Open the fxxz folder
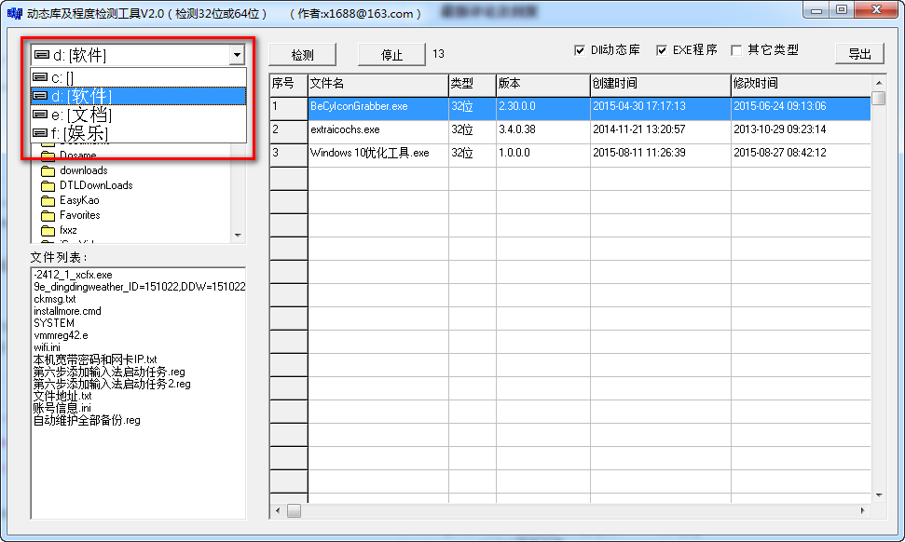 coord(68,230)
